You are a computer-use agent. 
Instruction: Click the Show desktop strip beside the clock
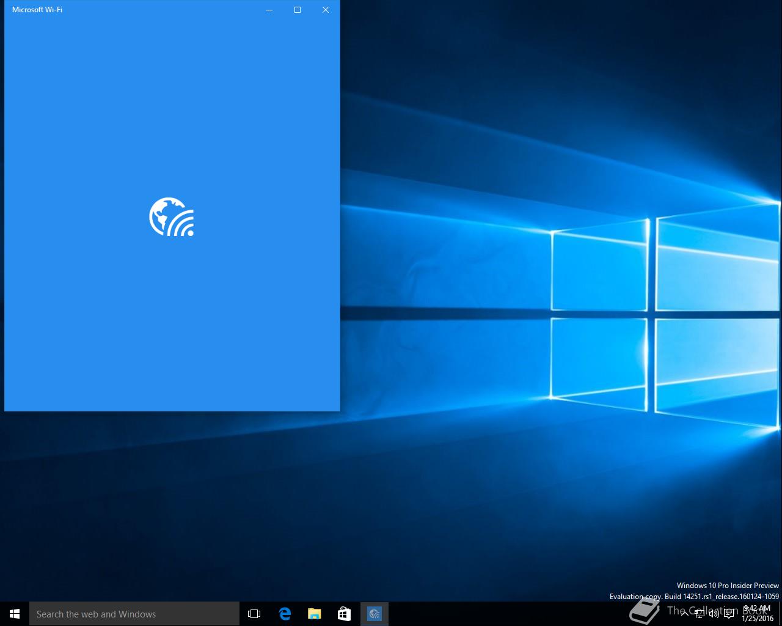(780, 614)
